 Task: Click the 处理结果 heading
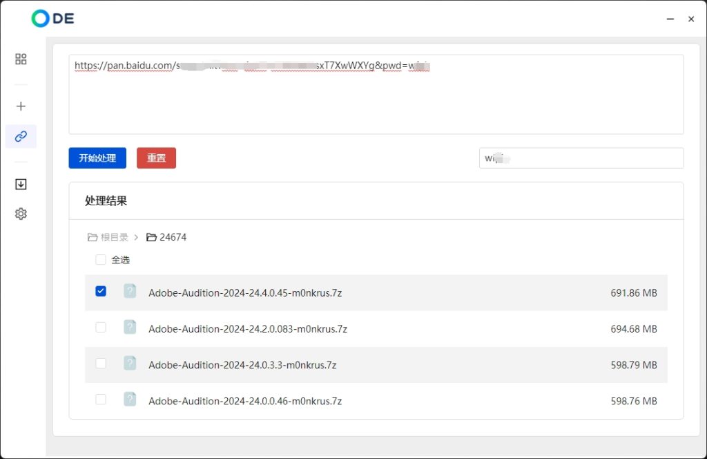106,201
